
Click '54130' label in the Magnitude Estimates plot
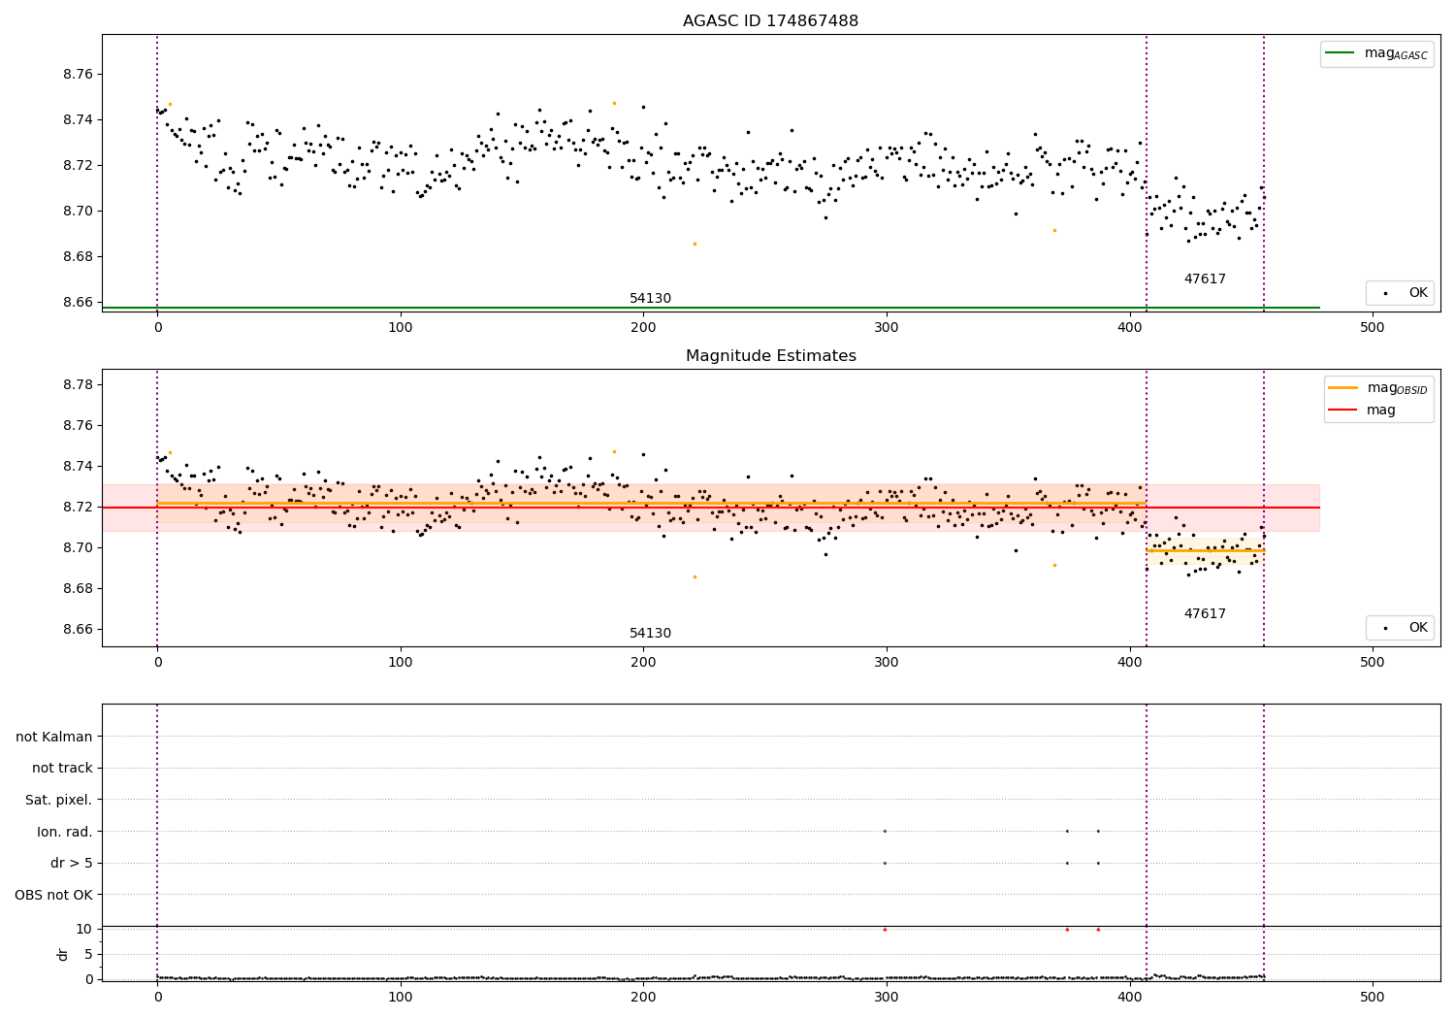pyautogui.click(x=650, y=634)
